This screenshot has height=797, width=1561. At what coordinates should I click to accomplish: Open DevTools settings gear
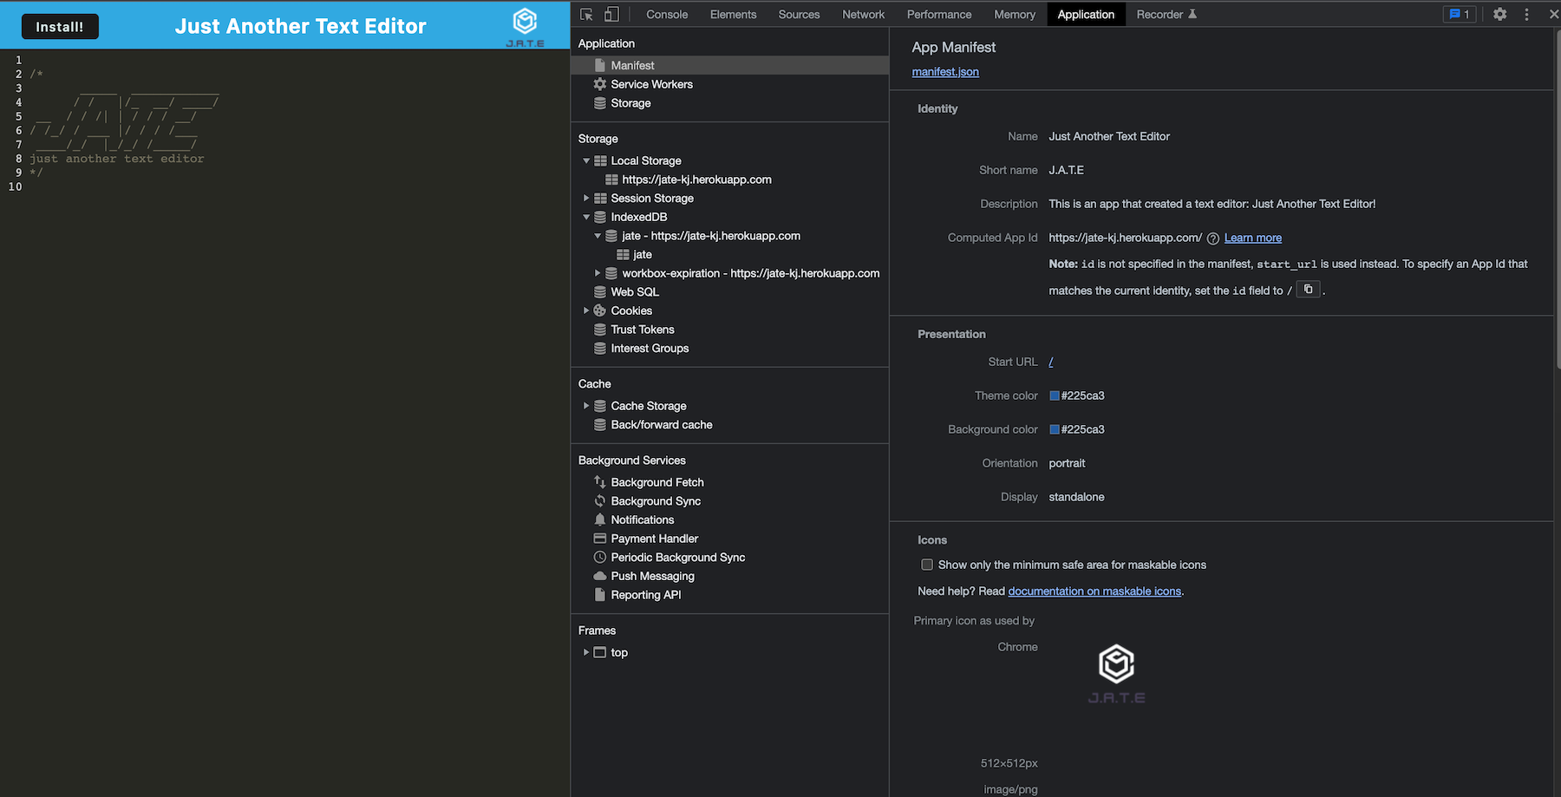click(x=1499, y=14)
